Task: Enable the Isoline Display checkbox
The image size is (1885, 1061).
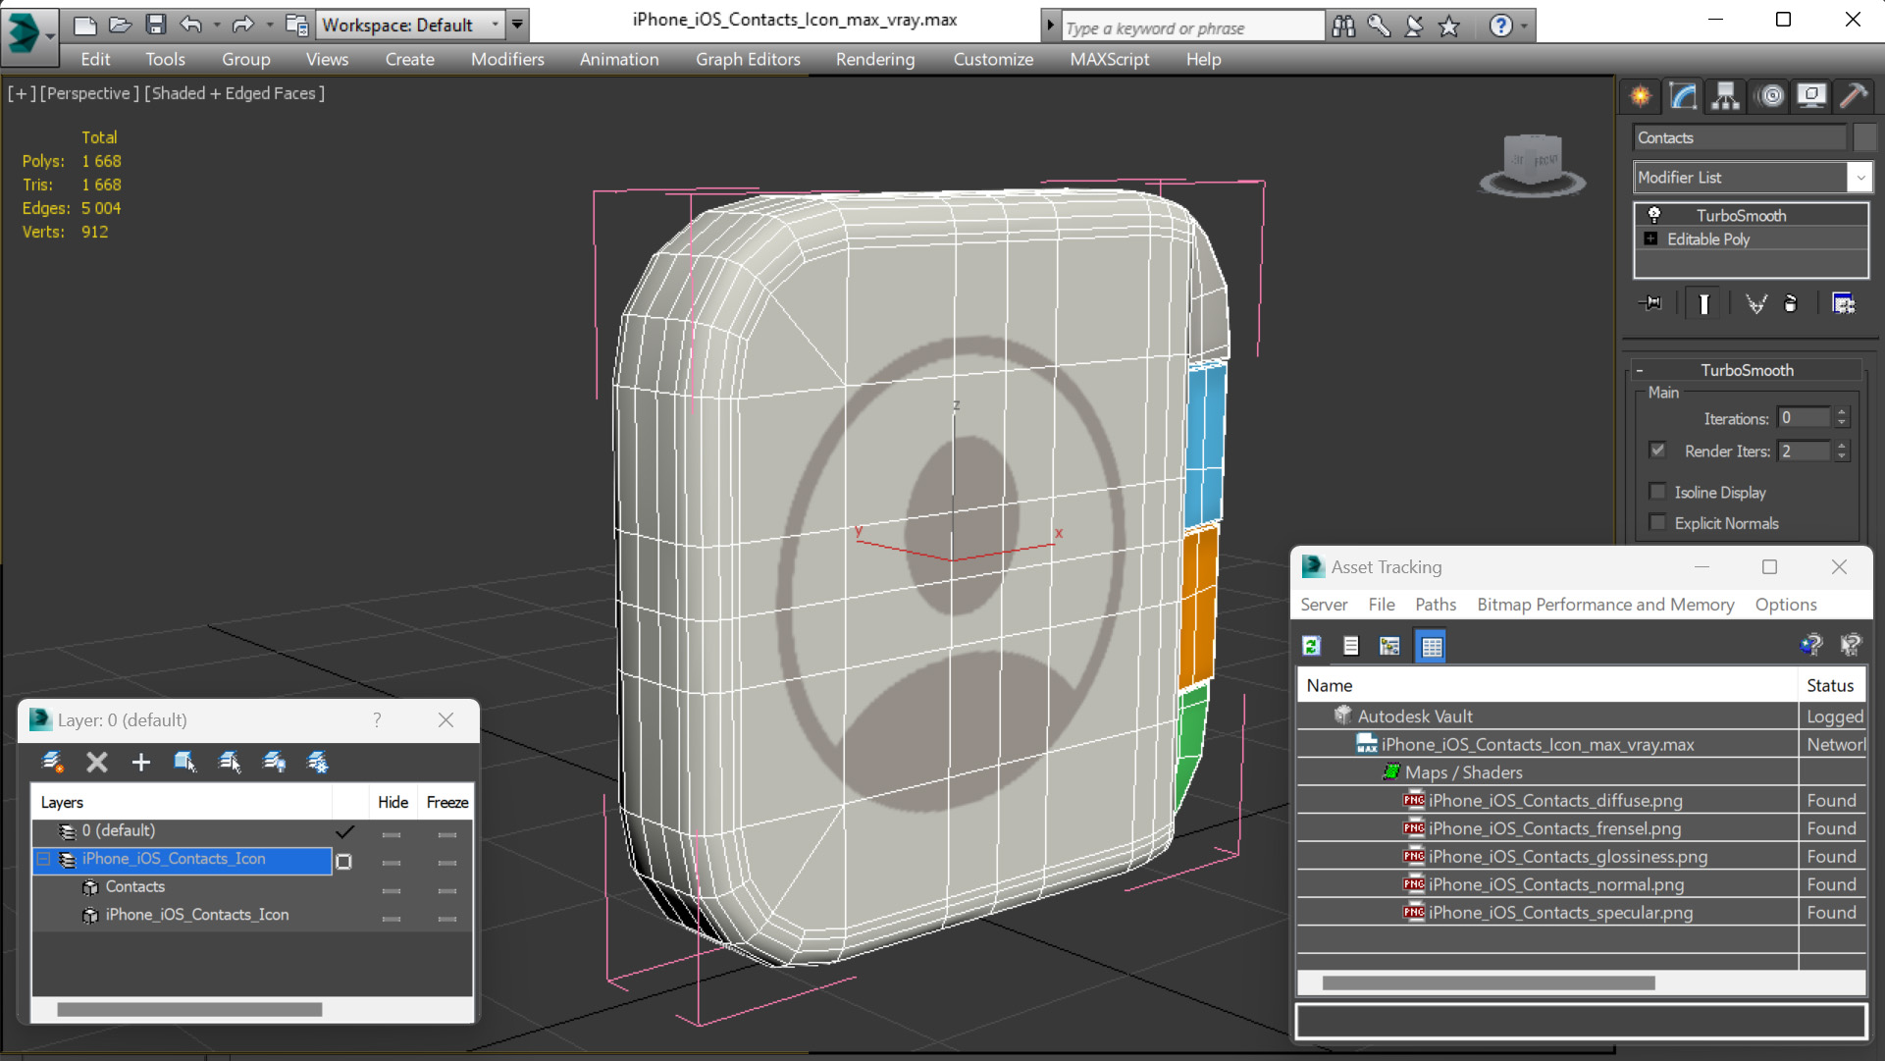Action: pyautogui.click(x=1657, y=492)
